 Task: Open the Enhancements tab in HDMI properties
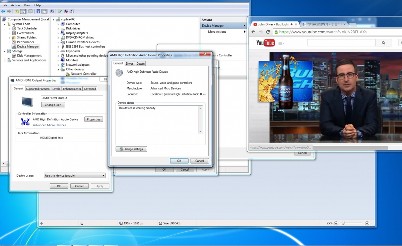point(72,89)
